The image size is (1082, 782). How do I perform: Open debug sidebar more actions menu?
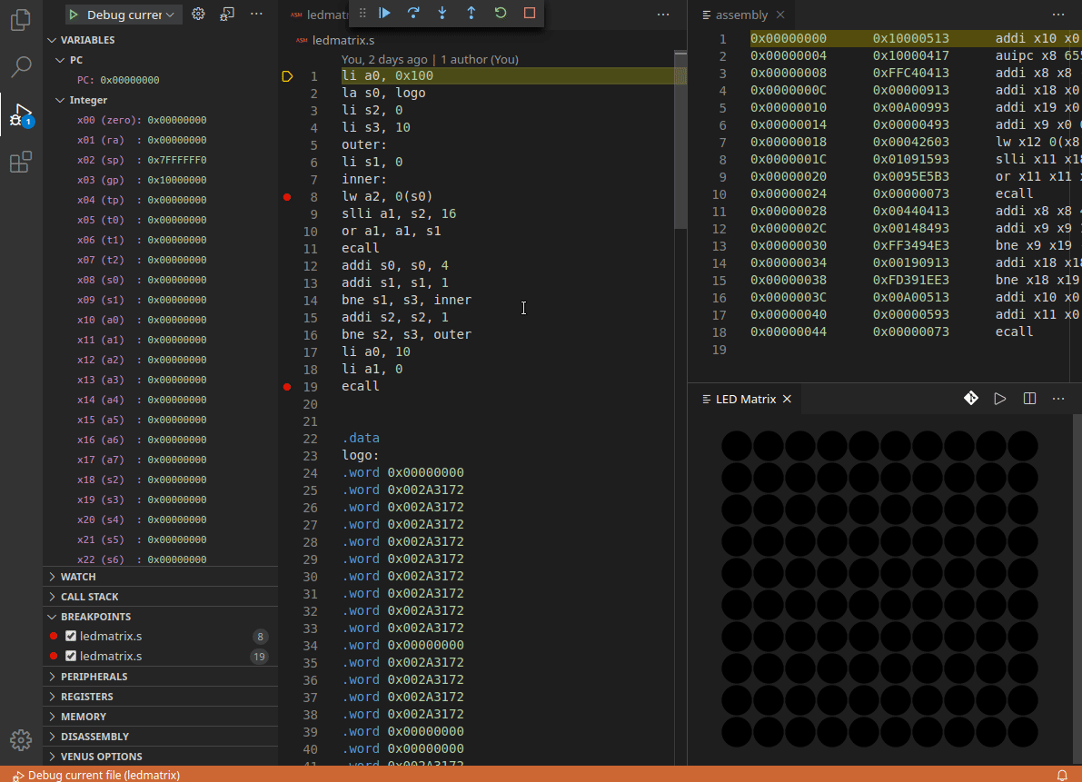pyautogui.click(x=256, y=14)
